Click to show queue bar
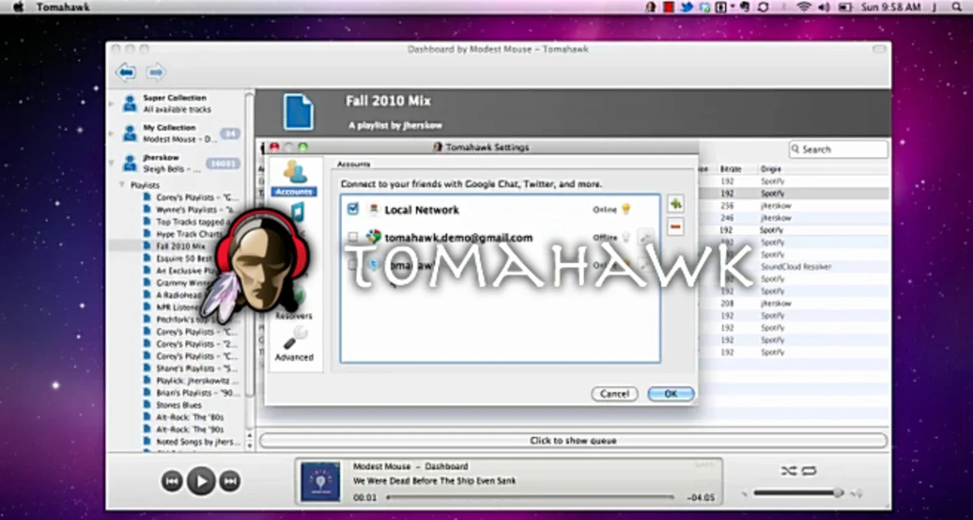Viewport: 973px width, 520px height. coord(573,441)
